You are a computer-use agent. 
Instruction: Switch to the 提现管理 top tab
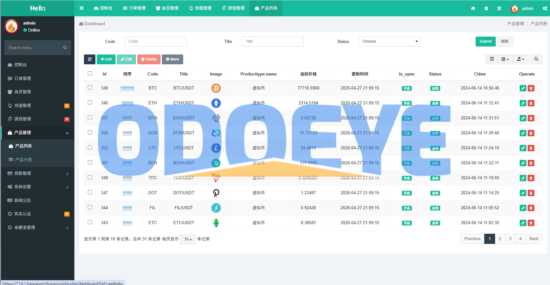coord(233,8)
